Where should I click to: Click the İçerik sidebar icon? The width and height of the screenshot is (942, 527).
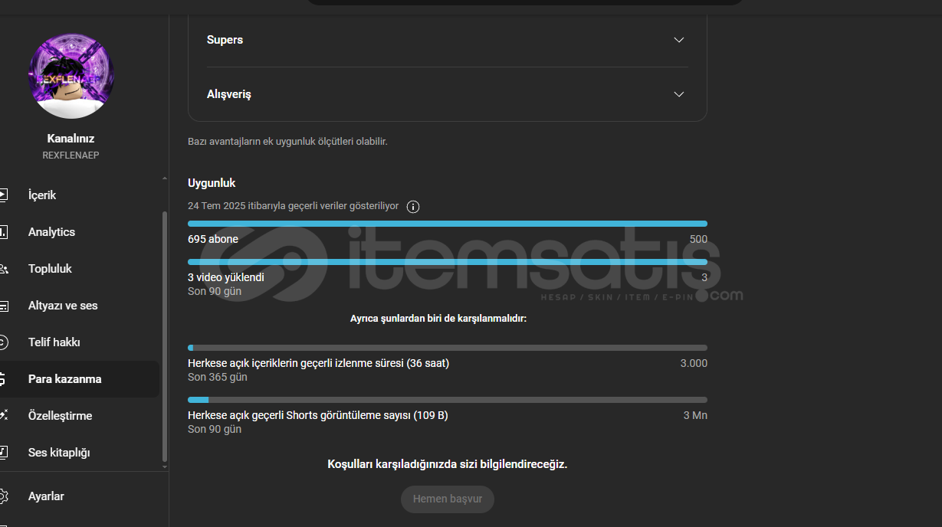click(3, 195)
